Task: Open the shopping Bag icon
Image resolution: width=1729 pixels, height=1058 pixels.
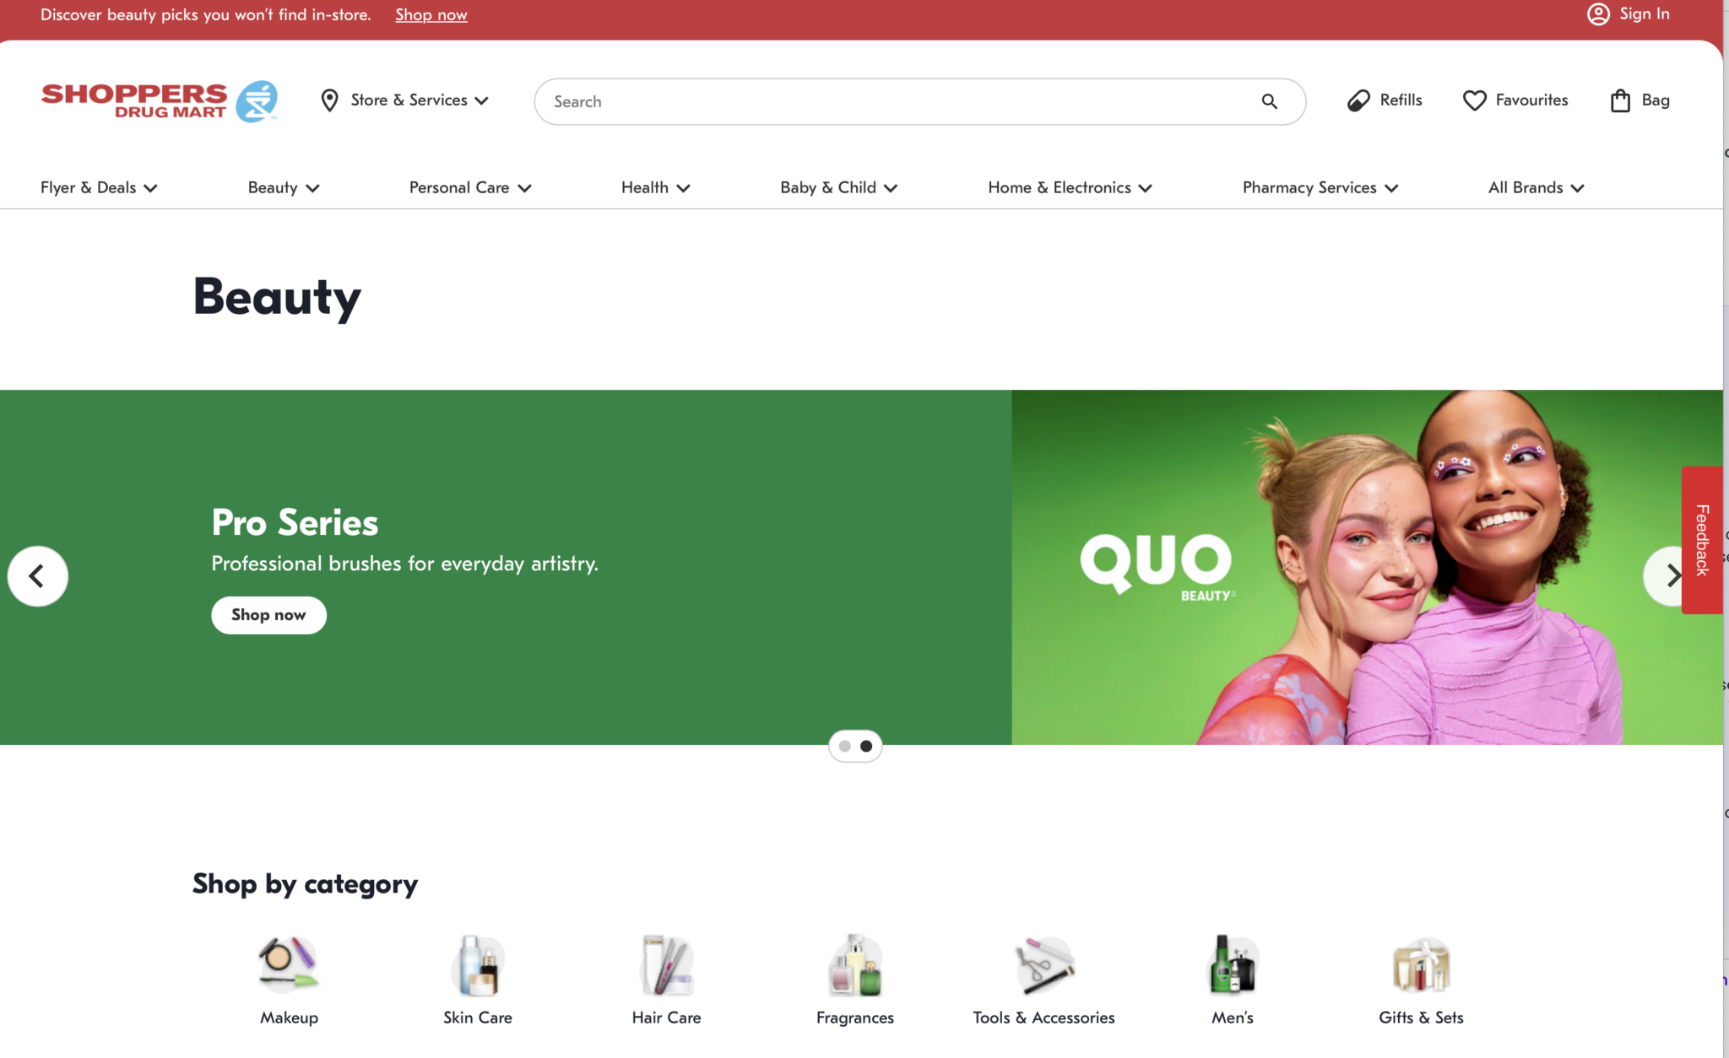Action: coord(1620,100)
